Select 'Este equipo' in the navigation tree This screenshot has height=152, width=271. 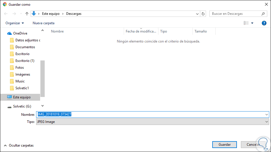20,97
